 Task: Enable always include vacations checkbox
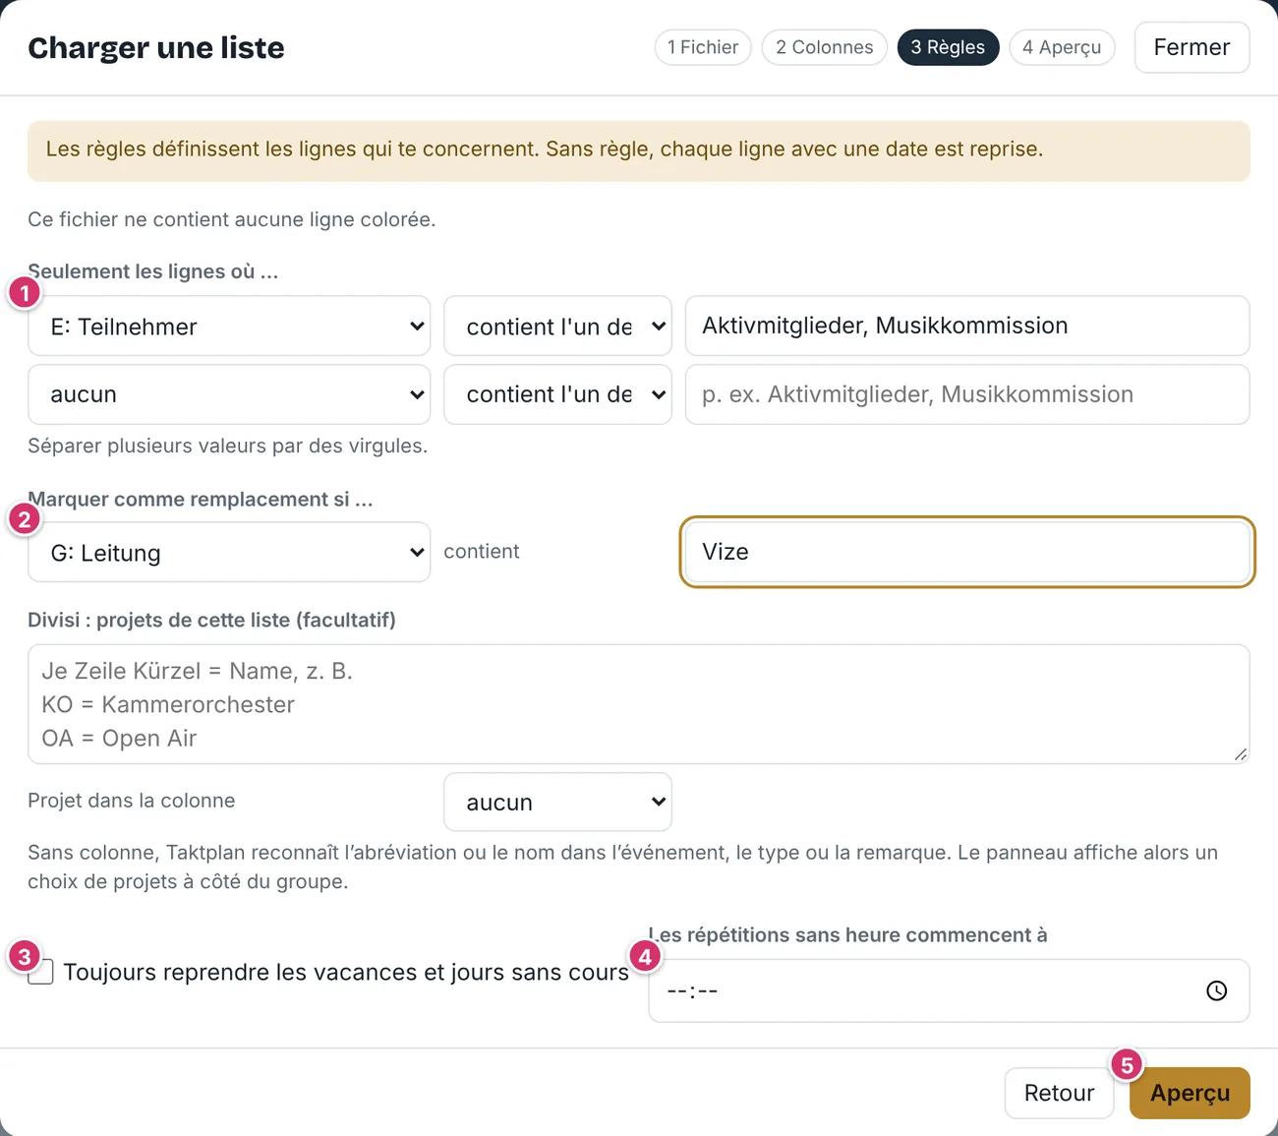tap(40, 972)
